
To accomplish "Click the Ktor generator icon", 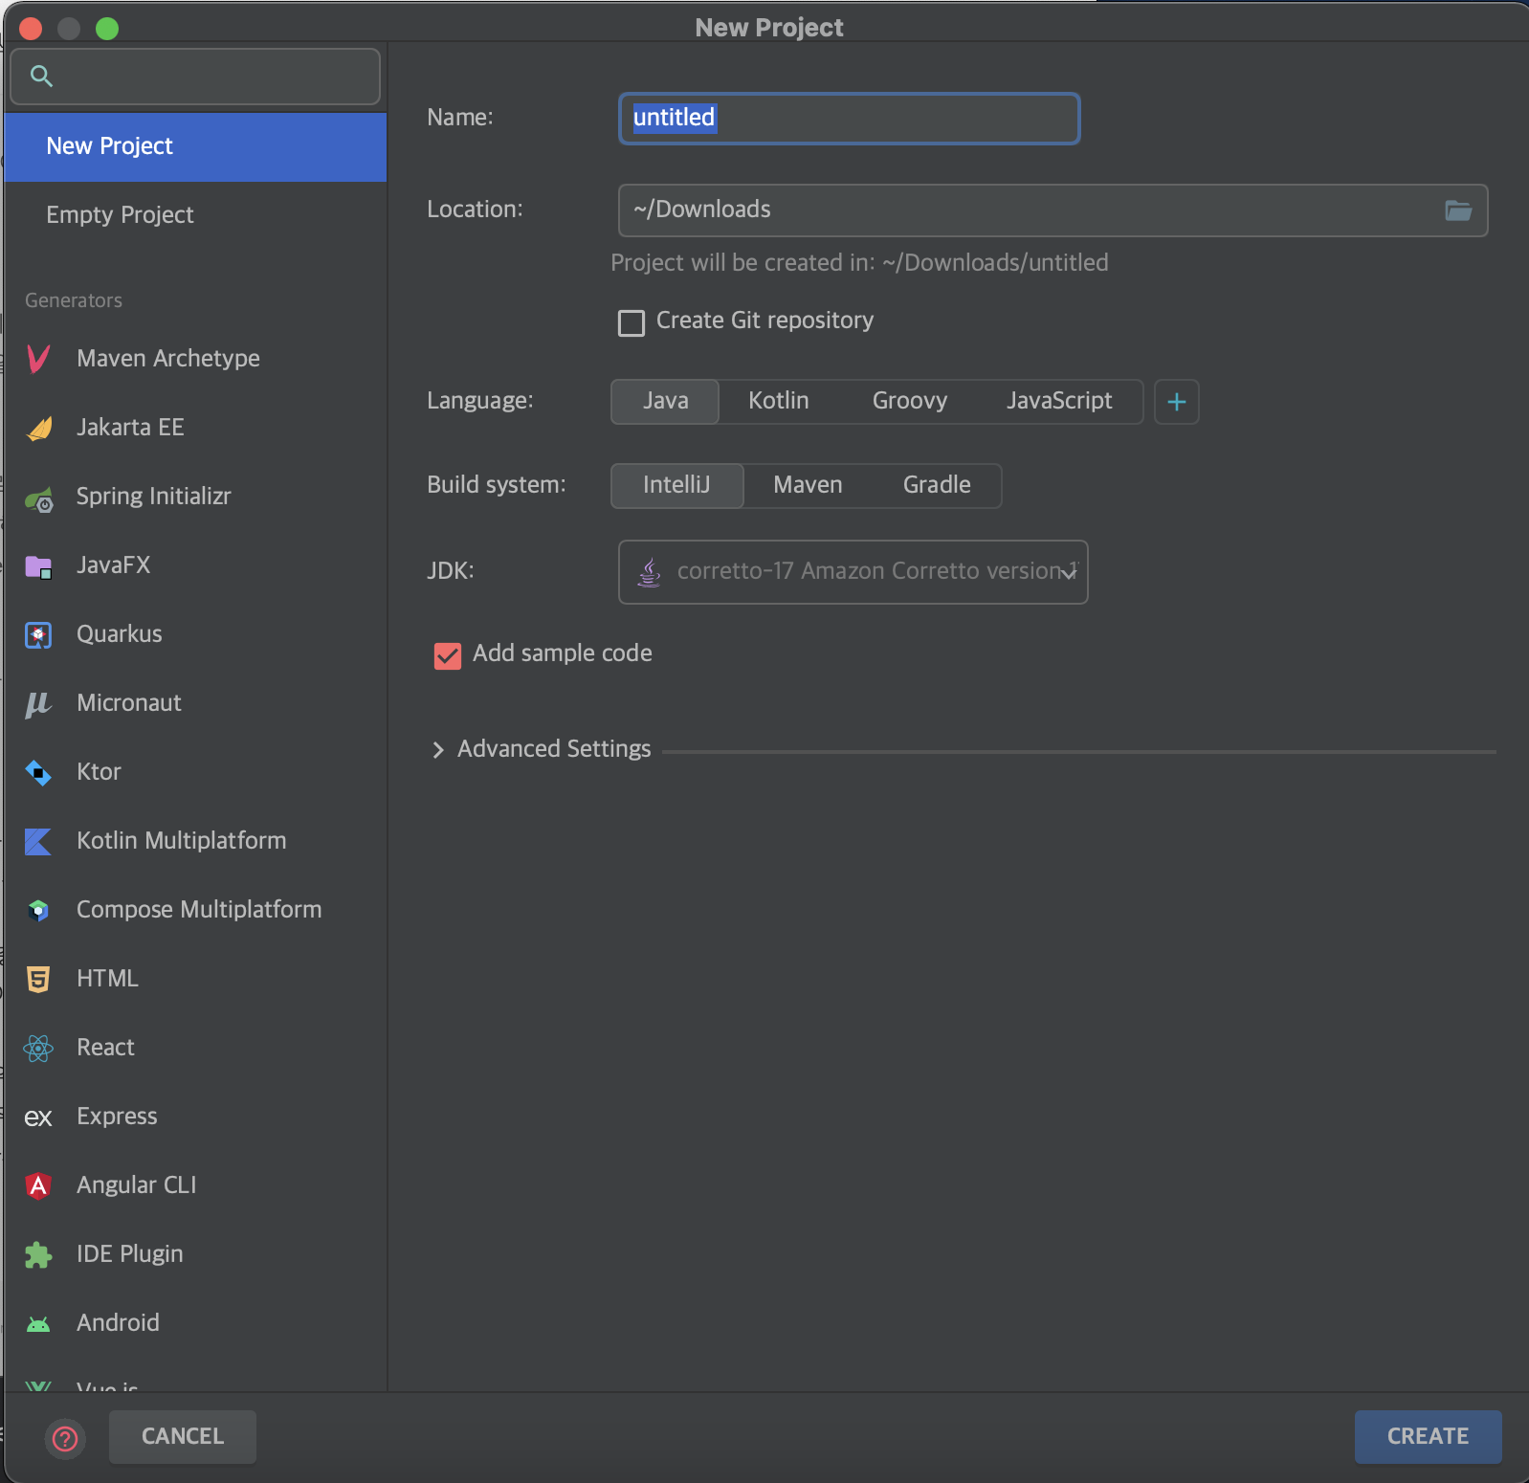I will coord(38,772).
